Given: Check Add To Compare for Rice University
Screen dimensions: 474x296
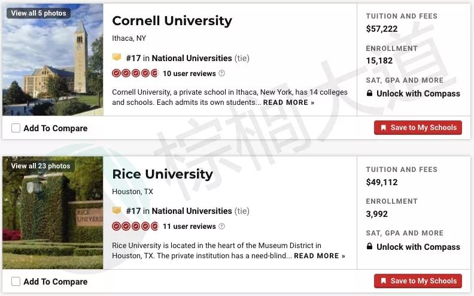Looking at the screenshot, I should (16, 282).
